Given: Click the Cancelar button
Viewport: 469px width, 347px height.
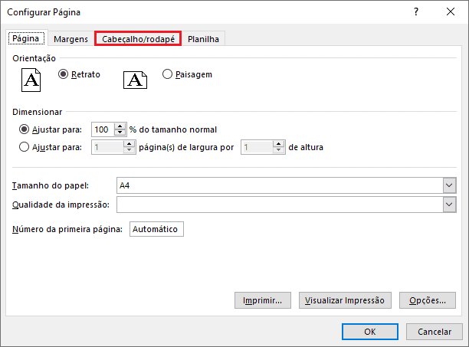Looking at the screenshot, I should pos(435,332).
